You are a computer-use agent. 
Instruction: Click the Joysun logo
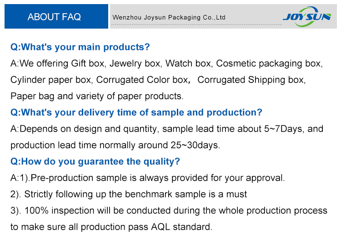tap(307, 16)
